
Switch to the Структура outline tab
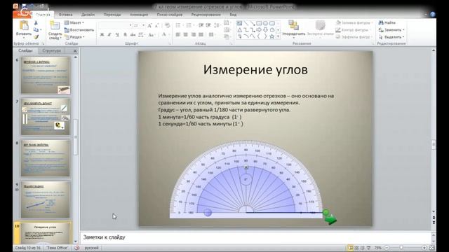pos(51,50)
